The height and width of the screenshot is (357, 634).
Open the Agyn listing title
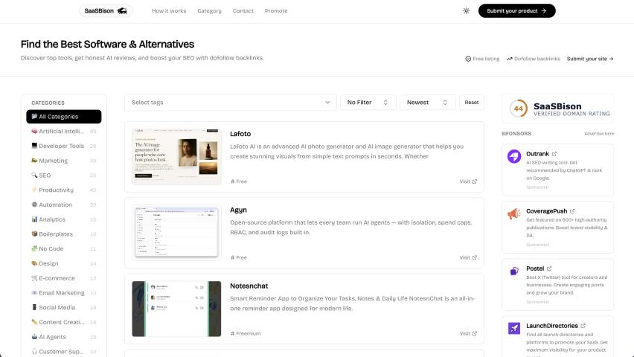click(x=238, y=210)
